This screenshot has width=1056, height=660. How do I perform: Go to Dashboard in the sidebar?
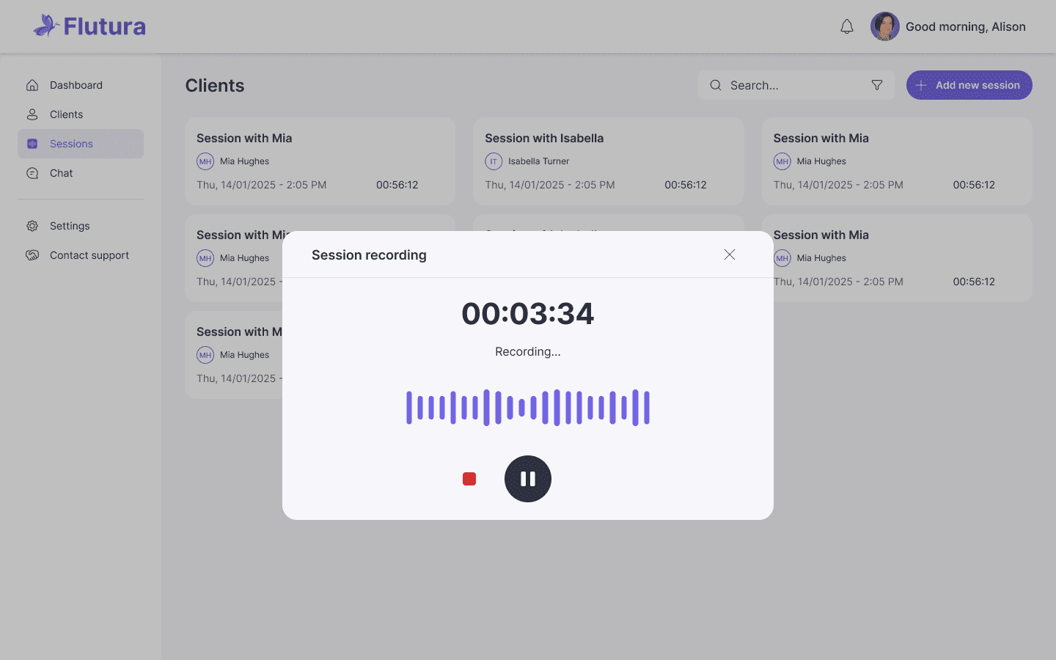point(81,85)
